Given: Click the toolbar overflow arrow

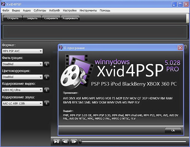Looking at the screenshot, I should click(x=187, y=22).
